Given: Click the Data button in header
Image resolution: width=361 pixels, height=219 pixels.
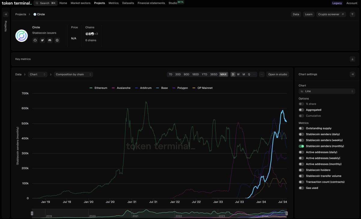Looking at the screenshot, I should pos(296,14).
